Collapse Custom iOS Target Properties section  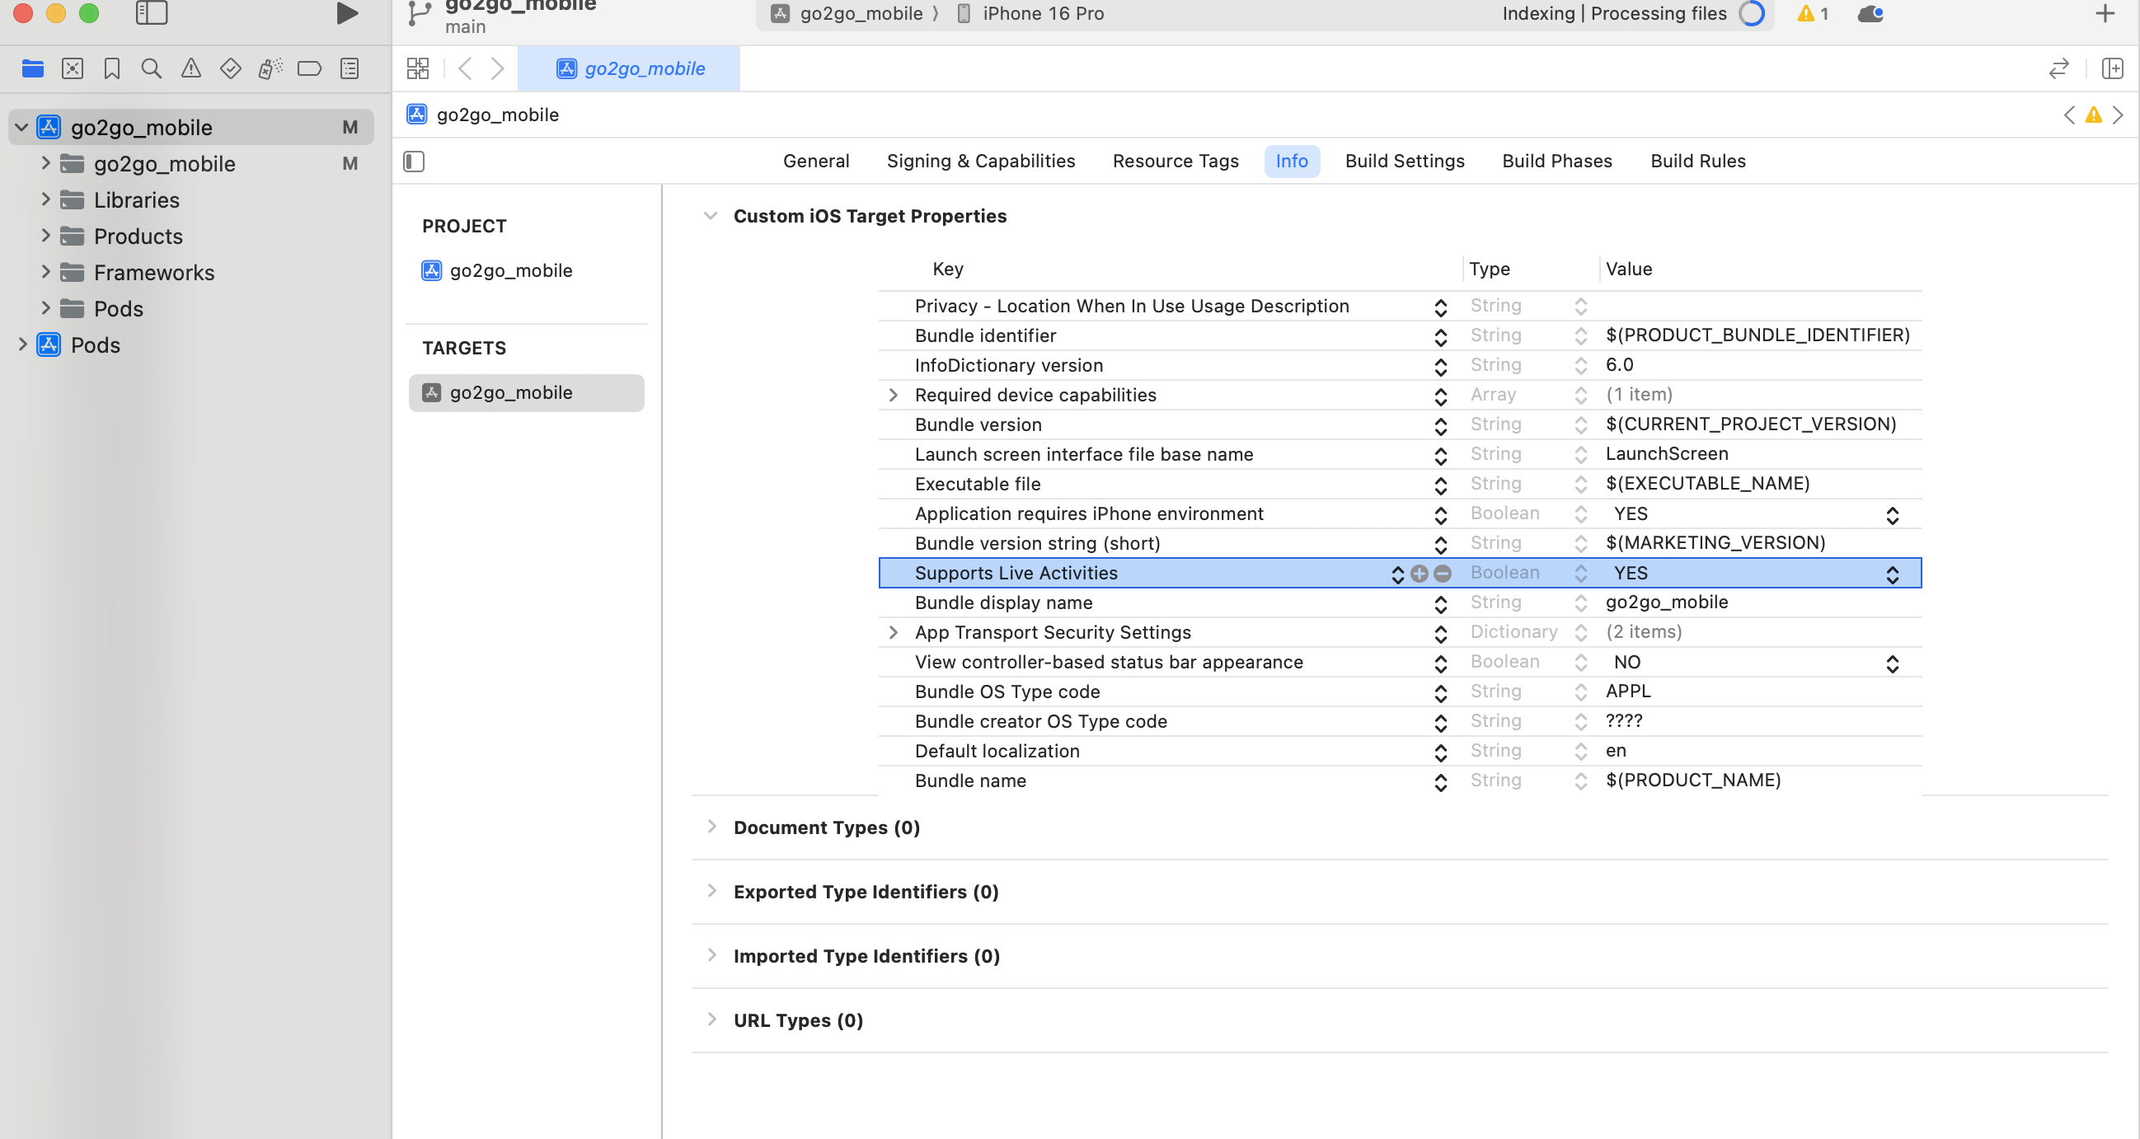pyautogui.click(x=711, y=216)
